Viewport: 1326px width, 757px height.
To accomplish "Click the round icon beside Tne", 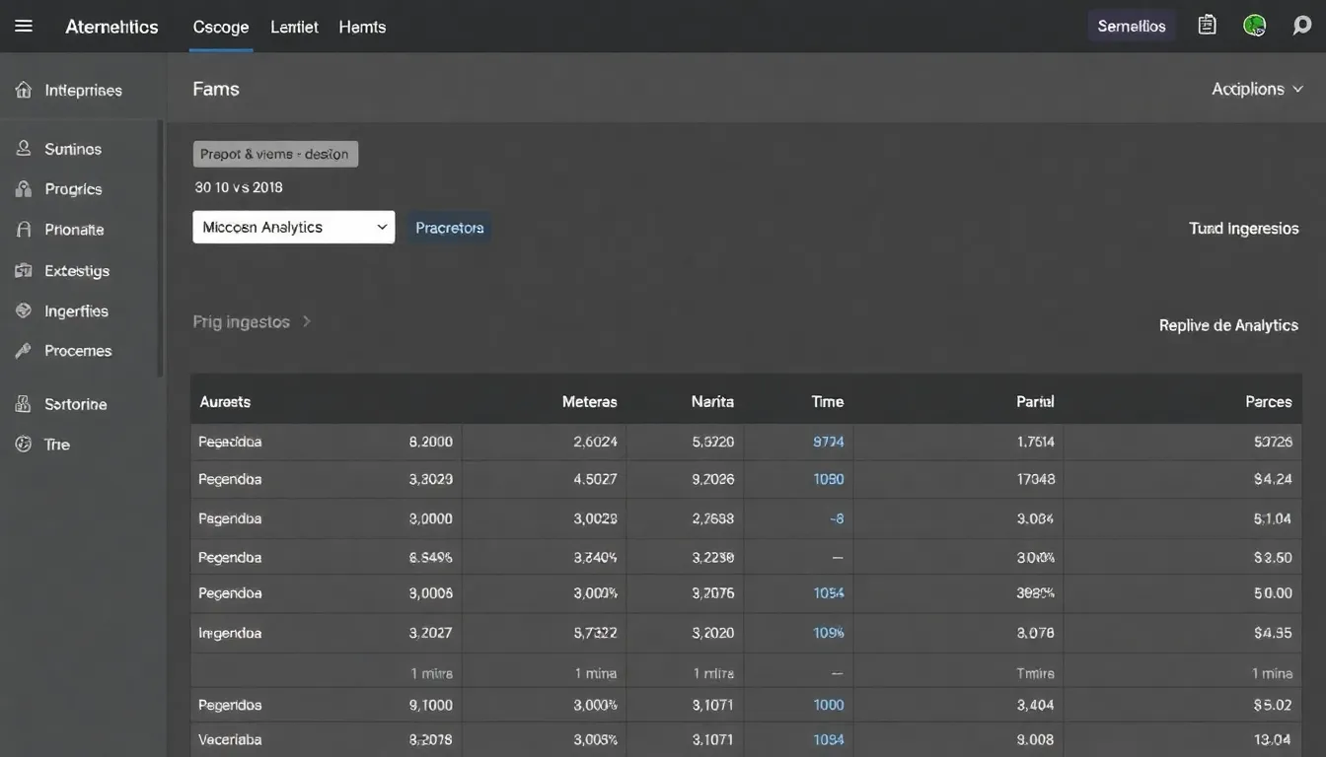I will click(x=24, y=445).
